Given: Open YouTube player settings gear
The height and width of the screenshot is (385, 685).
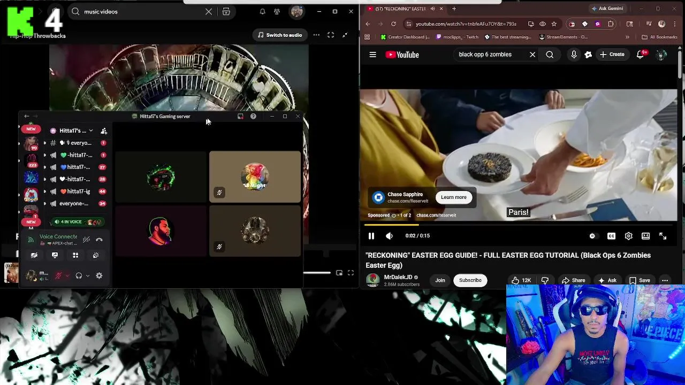Looking at the screenshot, I should coord(628,236).
